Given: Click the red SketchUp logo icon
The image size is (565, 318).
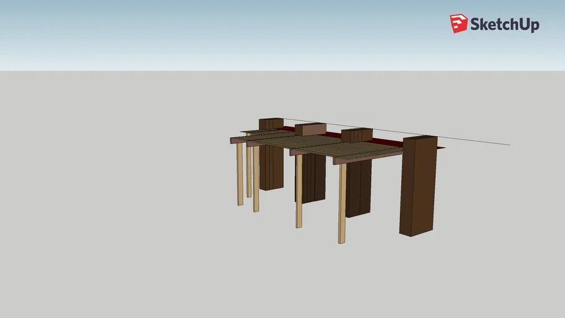Looking at the screenshot, I should click(x=458, y=24).
